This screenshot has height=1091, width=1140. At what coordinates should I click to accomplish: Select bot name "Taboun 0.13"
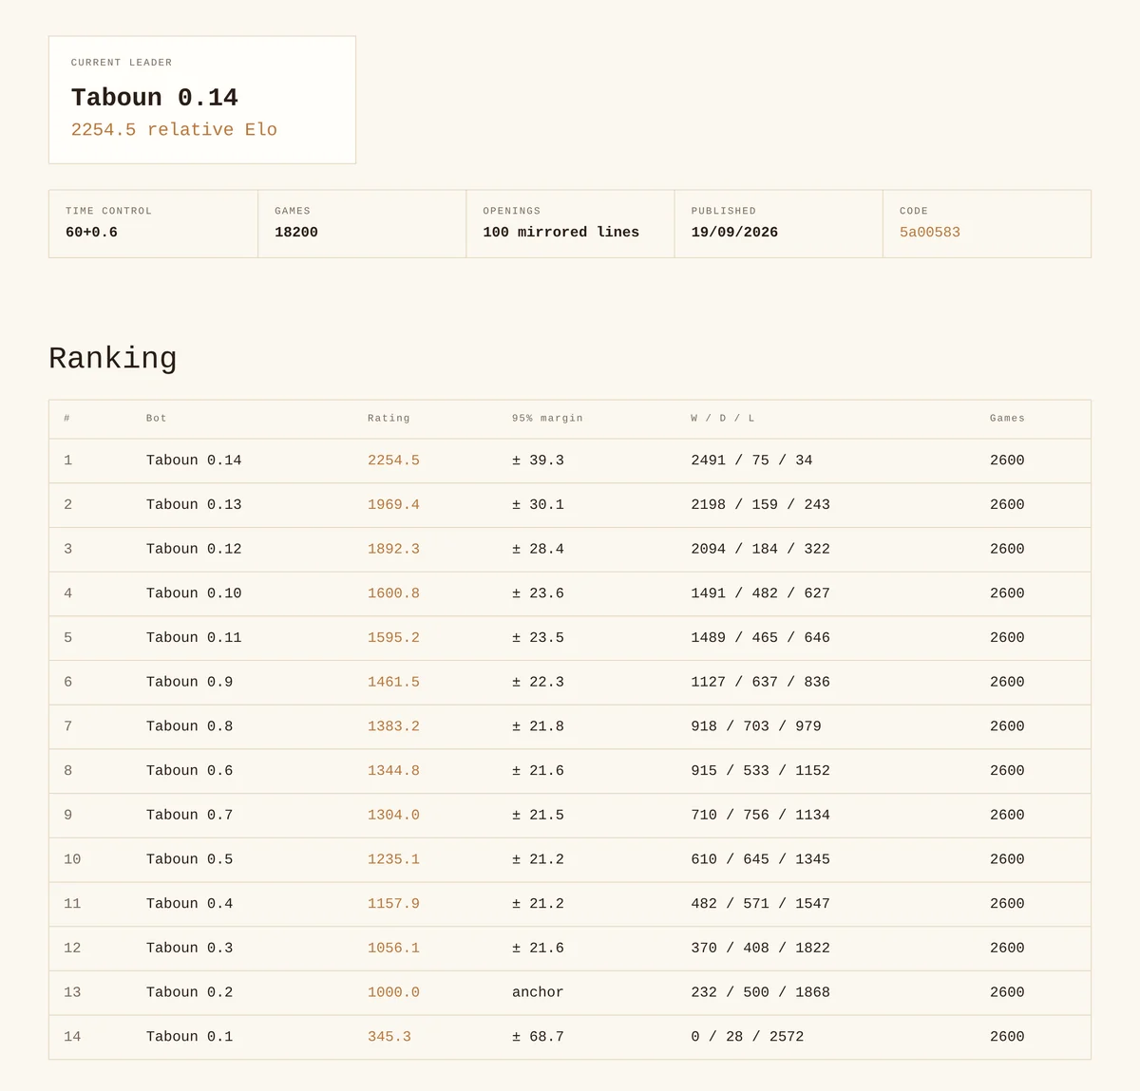point(194,505)
